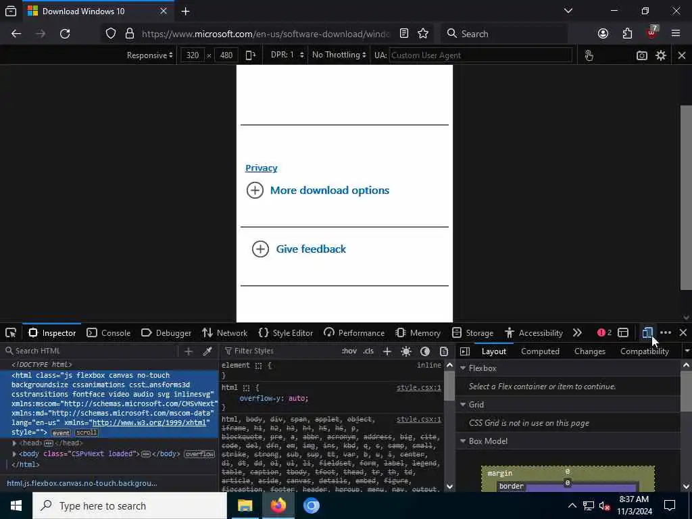
Task: Click the Custom User Agent field
Action: (480, 55)
